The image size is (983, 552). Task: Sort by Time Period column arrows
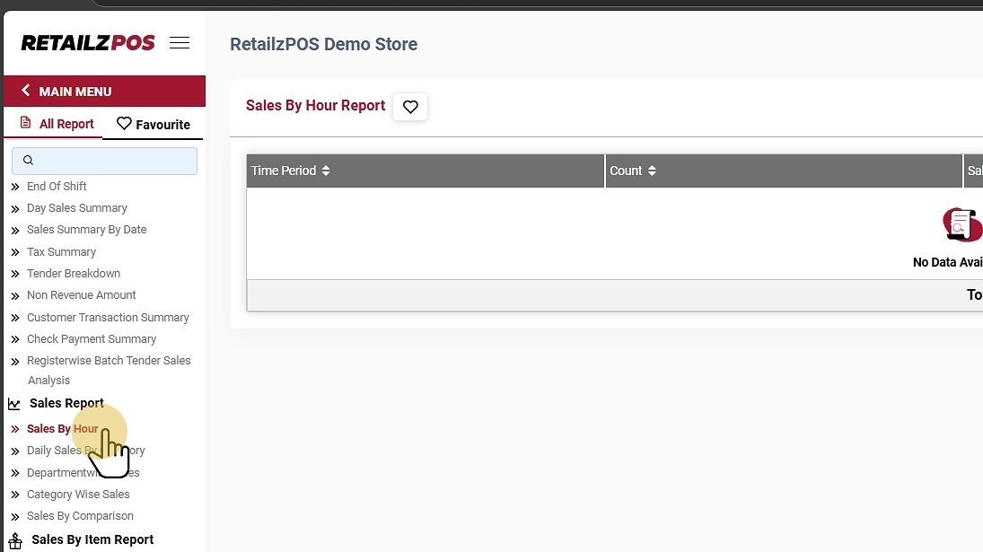click(326, 171)
